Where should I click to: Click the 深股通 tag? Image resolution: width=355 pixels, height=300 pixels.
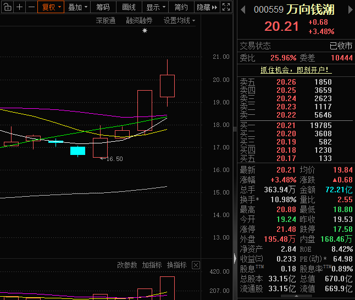tap(106, 20)
